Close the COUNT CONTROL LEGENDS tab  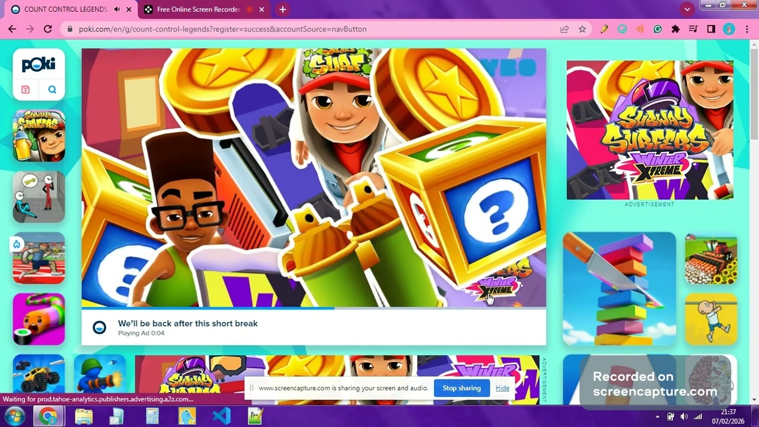coord(128,9)
